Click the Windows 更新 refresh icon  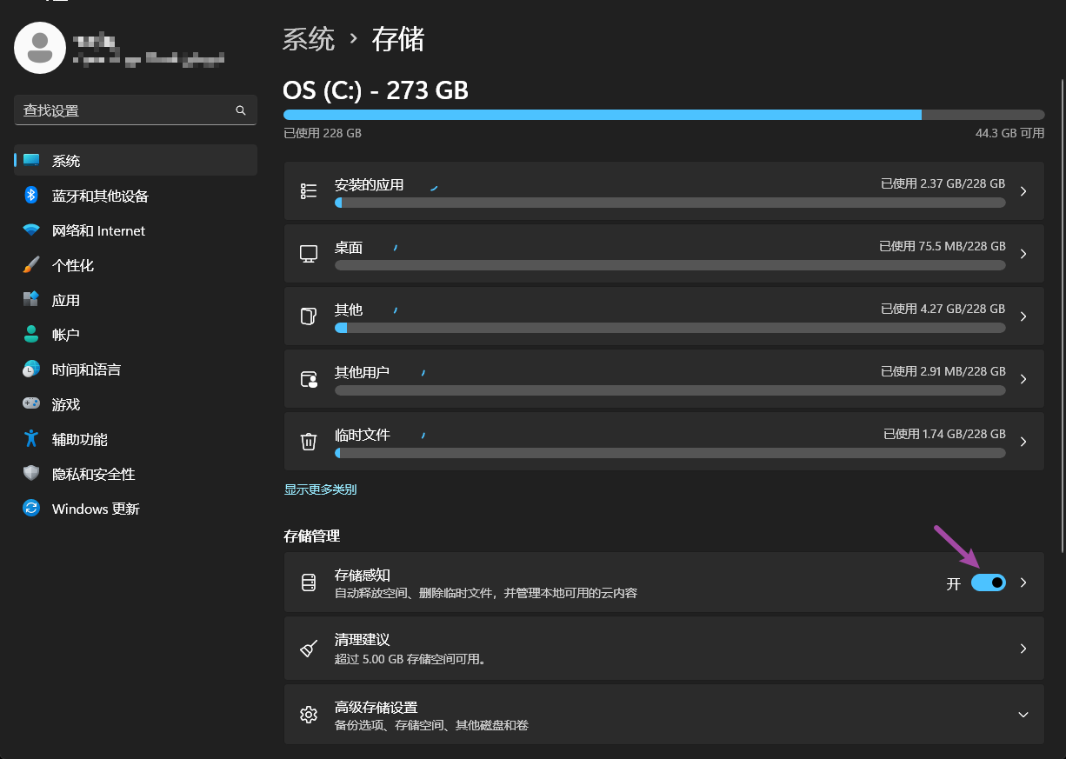coord(31,509)
